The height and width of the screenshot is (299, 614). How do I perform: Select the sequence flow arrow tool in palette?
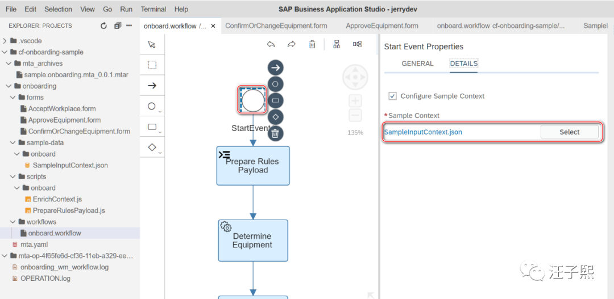click(x=152, y=86)
